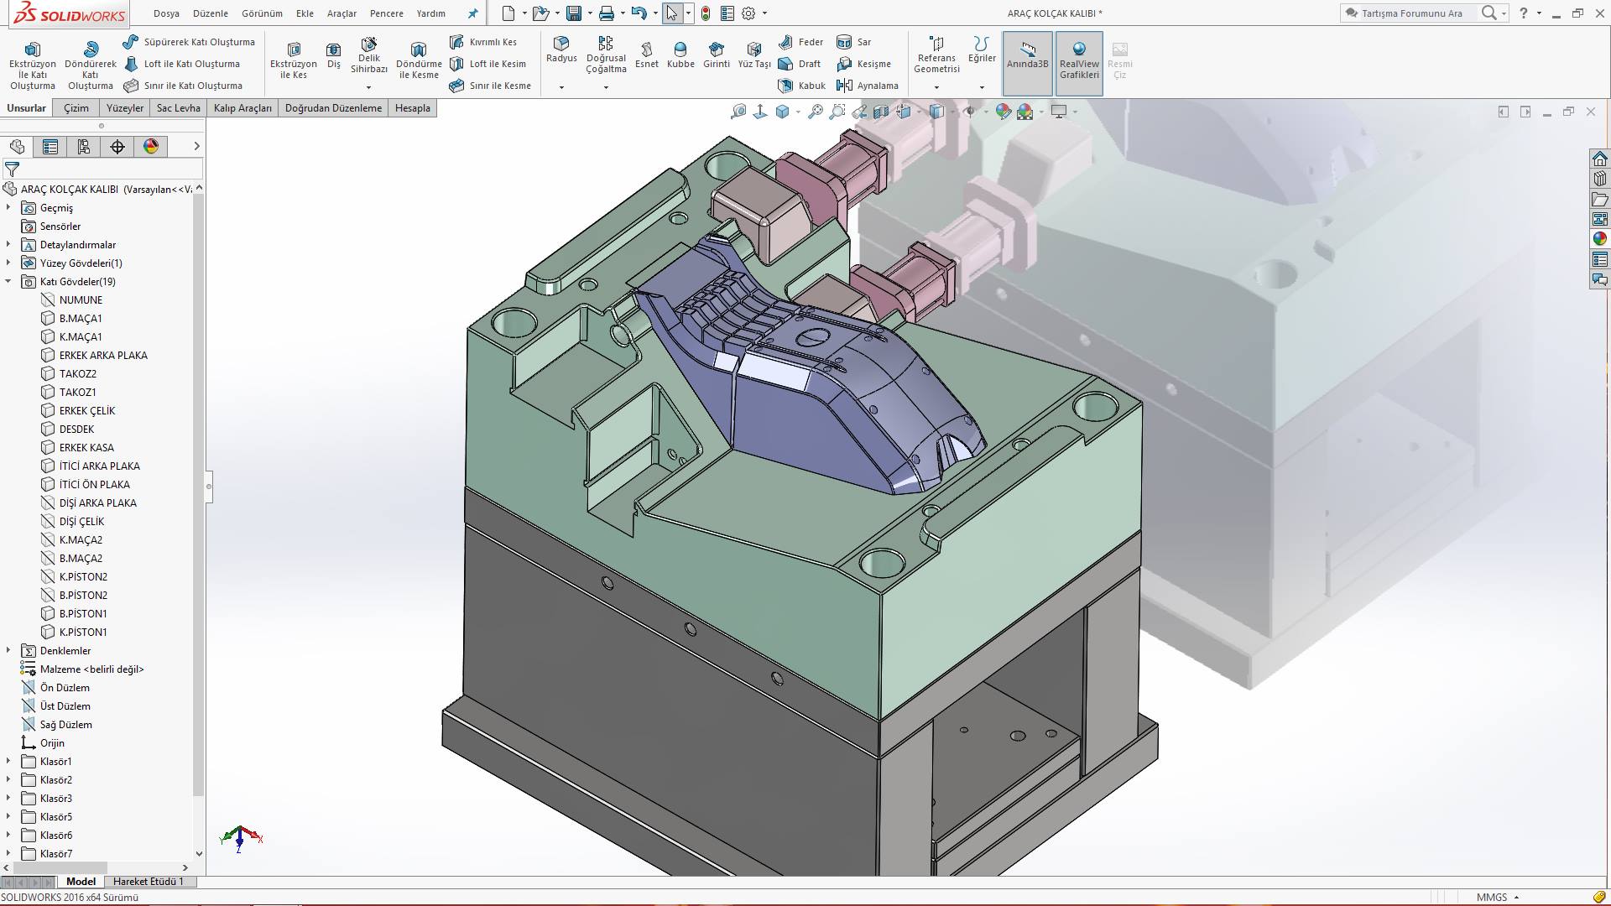Switch to the Çizim tab
Viewport: 1611px width, 906px height.
pos(76,108)
